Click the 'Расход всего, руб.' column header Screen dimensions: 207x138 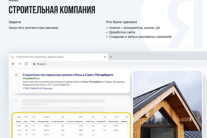43,121
